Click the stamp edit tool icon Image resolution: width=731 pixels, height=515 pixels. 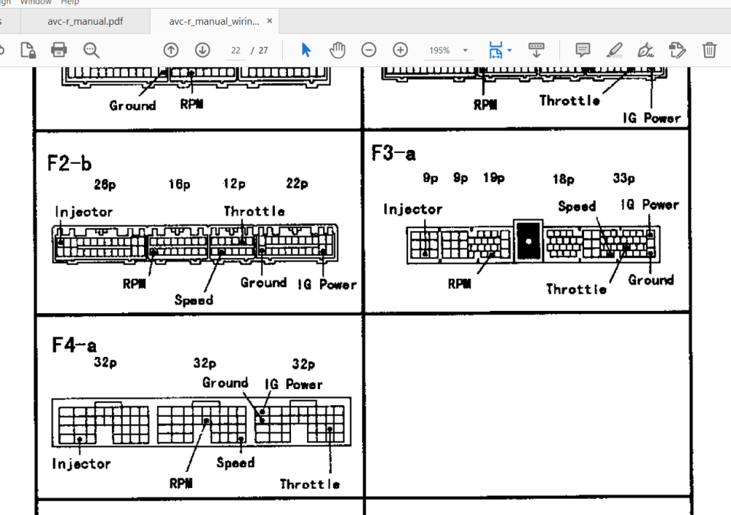coord(677,50)
